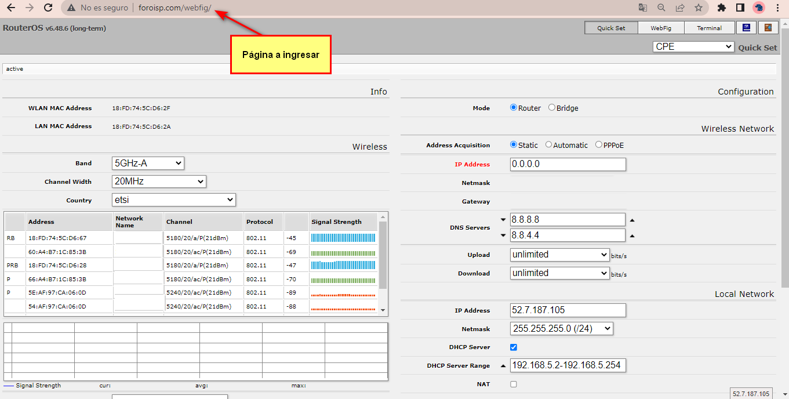Uncheck the DHCP Server checkbox
This screenshot has height=399, width=789.
(x=514, y=347)
